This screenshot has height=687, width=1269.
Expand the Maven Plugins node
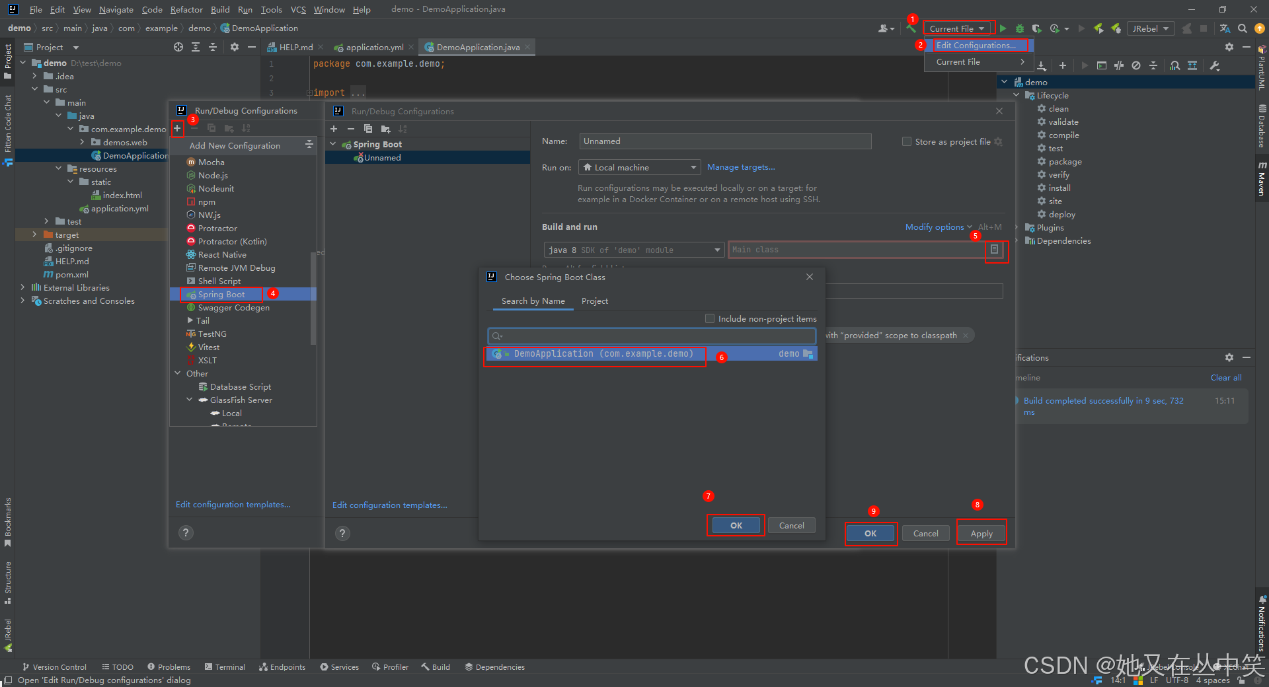1017,227
